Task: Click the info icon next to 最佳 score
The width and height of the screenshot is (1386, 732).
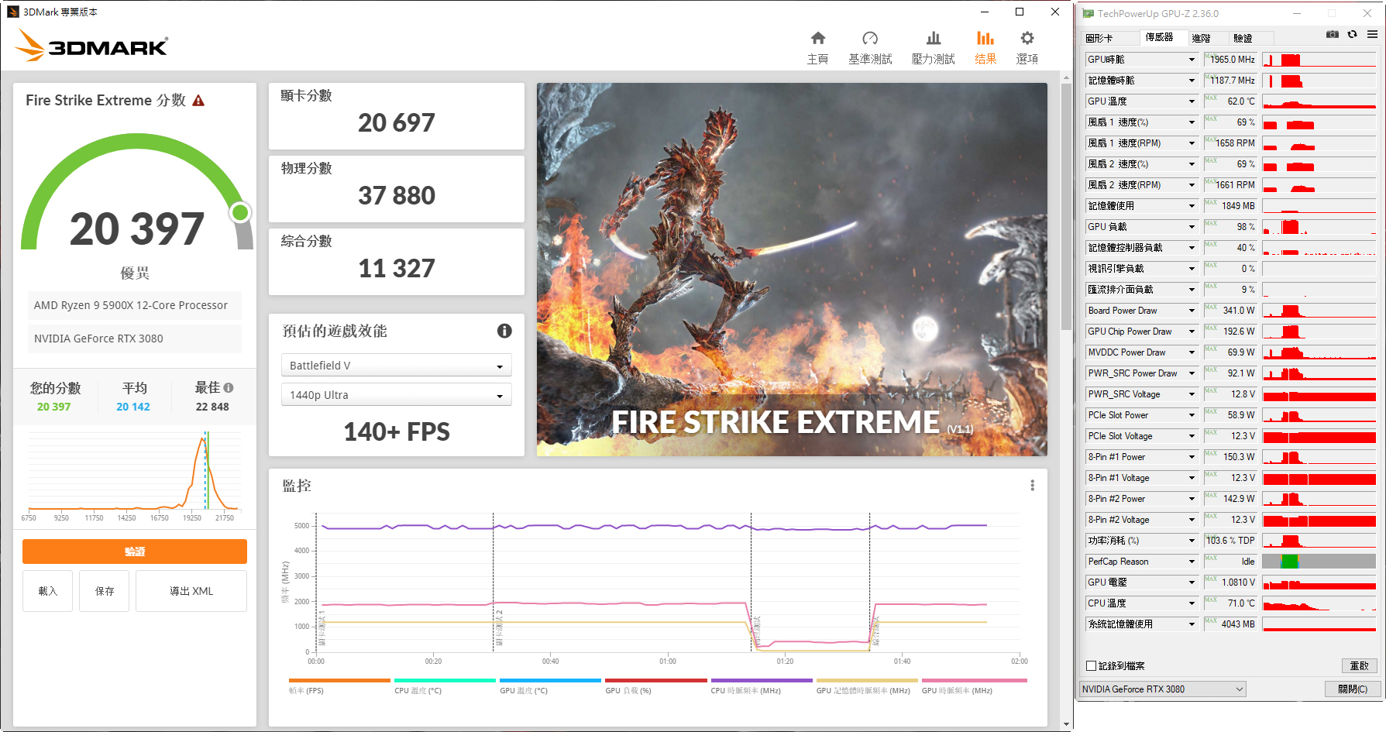Action: (229, 388)
